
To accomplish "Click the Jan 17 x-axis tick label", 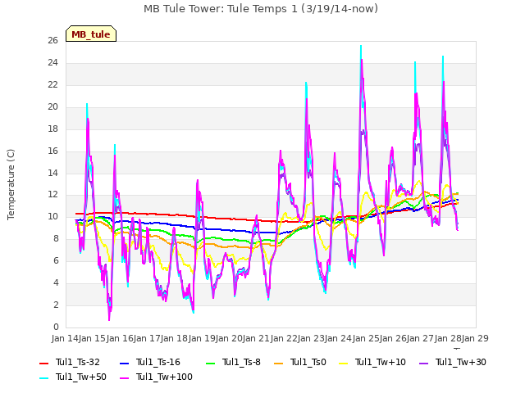I will tap(147, 338).
